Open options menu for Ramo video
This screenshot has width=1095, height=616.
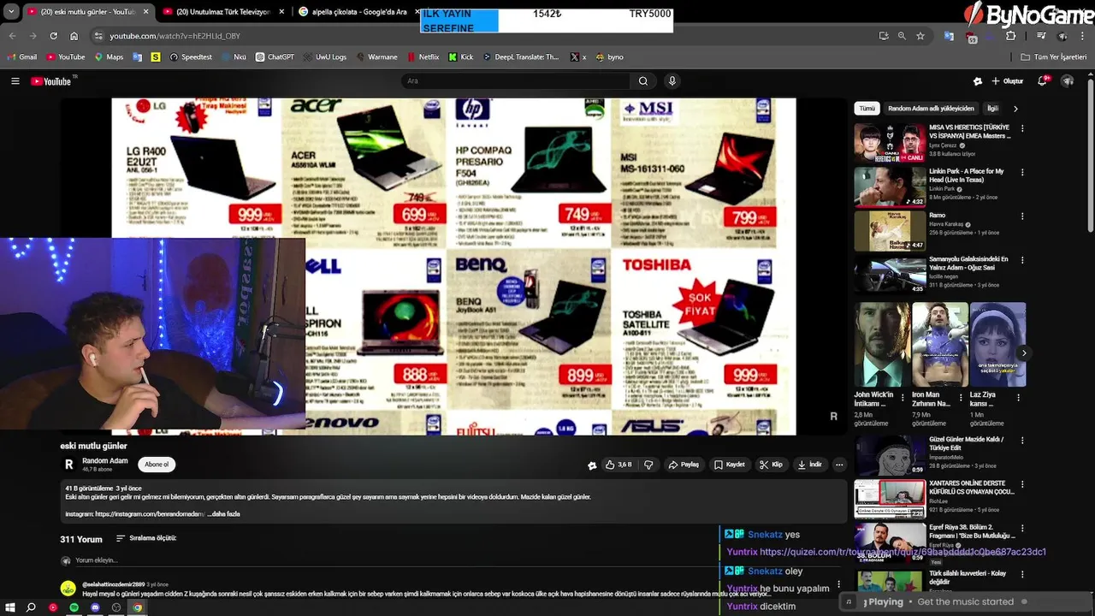[1022, 216]
